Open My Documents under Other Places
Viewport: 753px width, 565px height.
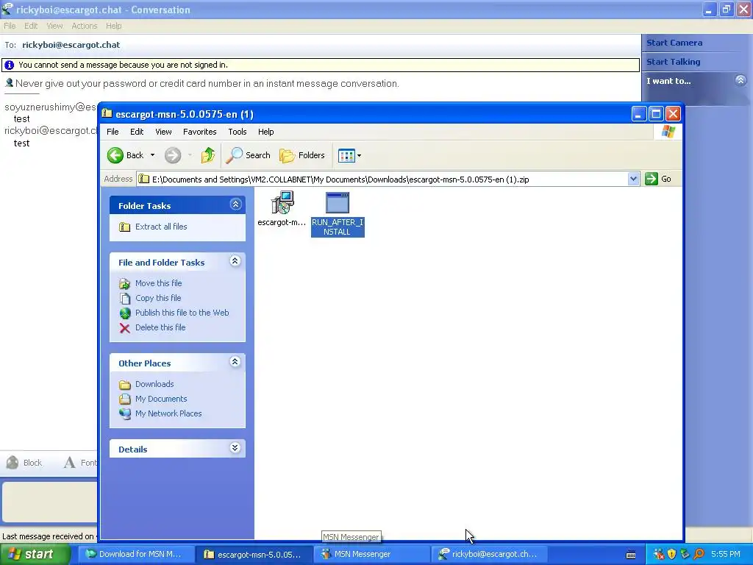click(161, 399)
